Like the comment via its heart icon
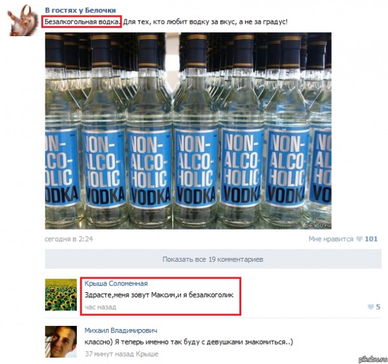Screen dimensions: 388x364 371,307
